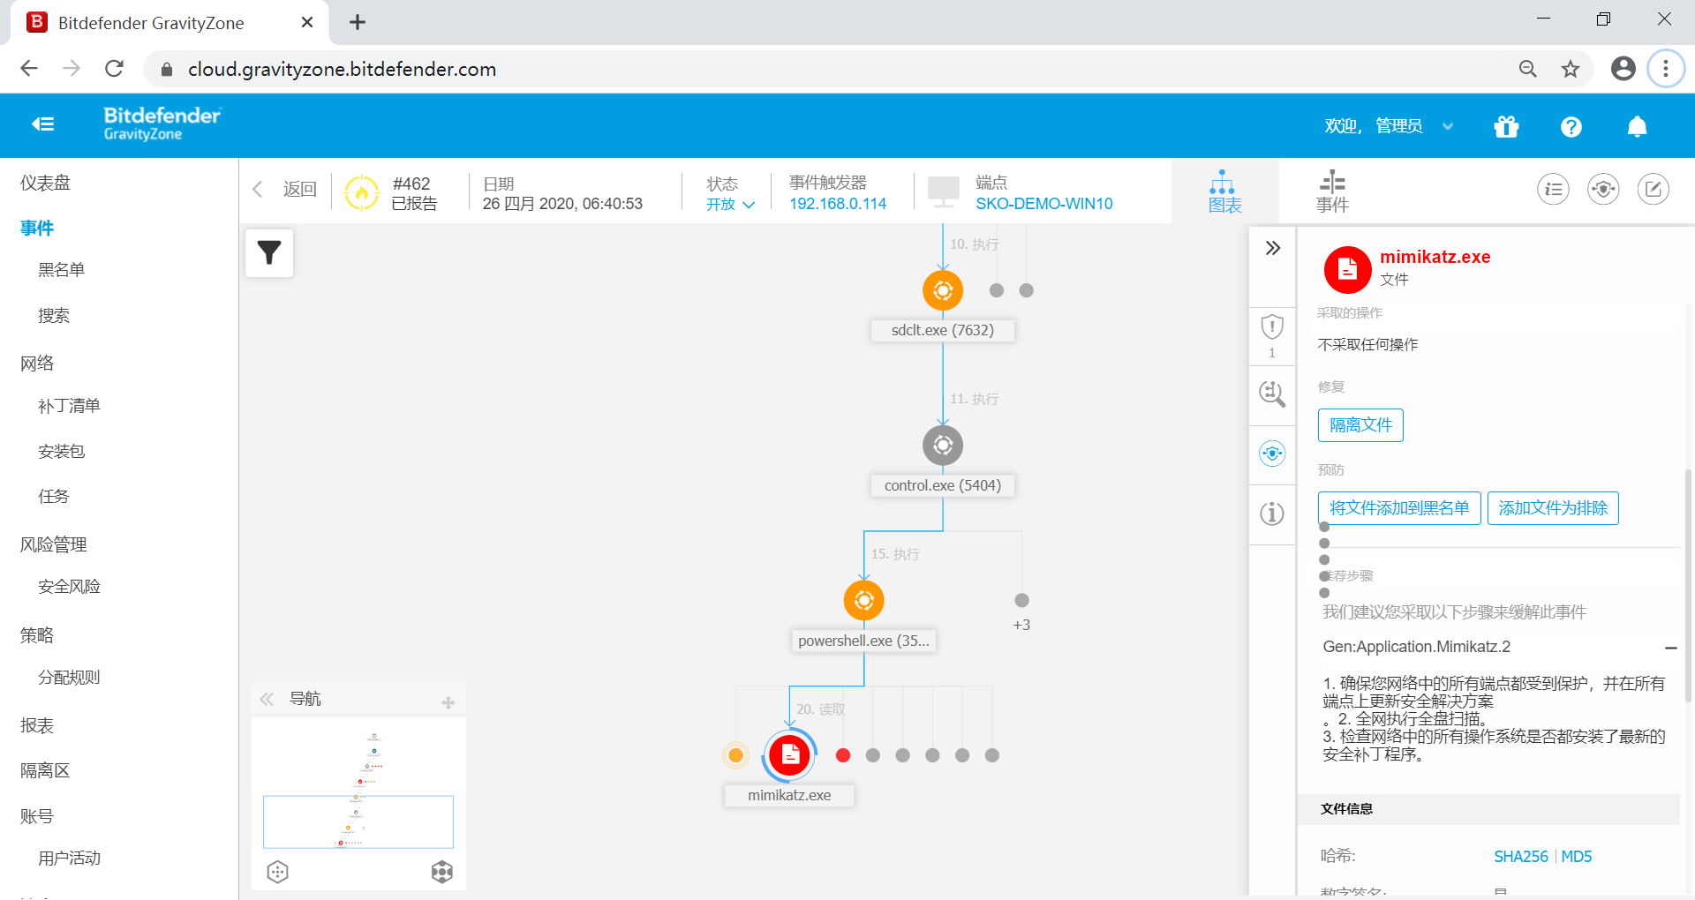Open 补丁清单 in the sidebar

click(x=69, y=406)
